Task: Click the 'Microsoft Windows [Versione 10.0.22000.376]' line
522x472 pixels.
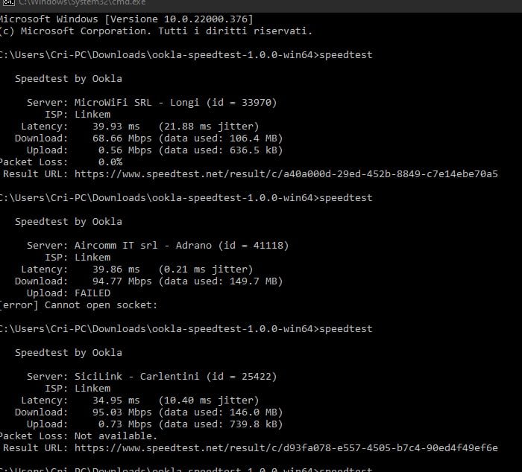Action: (x=126, y=19)
